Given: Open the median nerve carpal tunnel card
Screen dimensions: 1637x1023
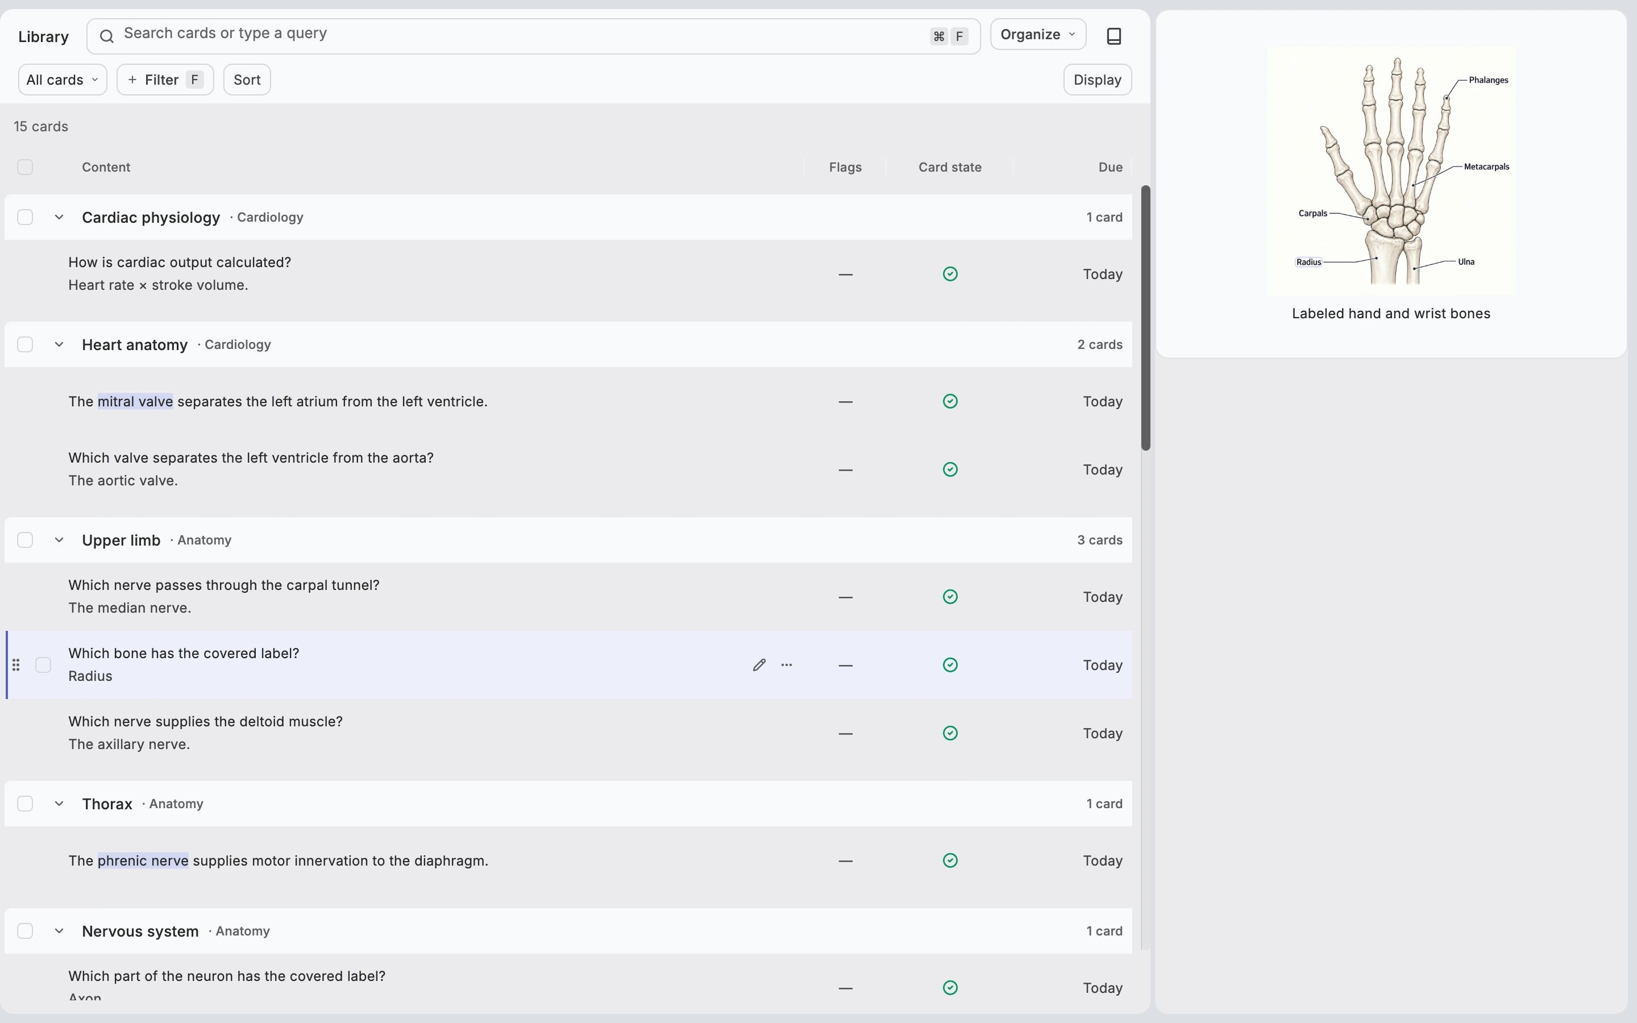Looking at the screenshot, I should click(568, 597).
